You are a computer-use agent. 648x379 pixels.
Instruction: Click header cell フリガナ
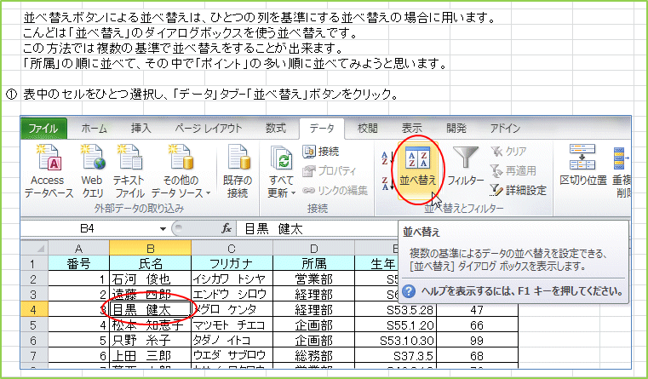tap(232, 264)
